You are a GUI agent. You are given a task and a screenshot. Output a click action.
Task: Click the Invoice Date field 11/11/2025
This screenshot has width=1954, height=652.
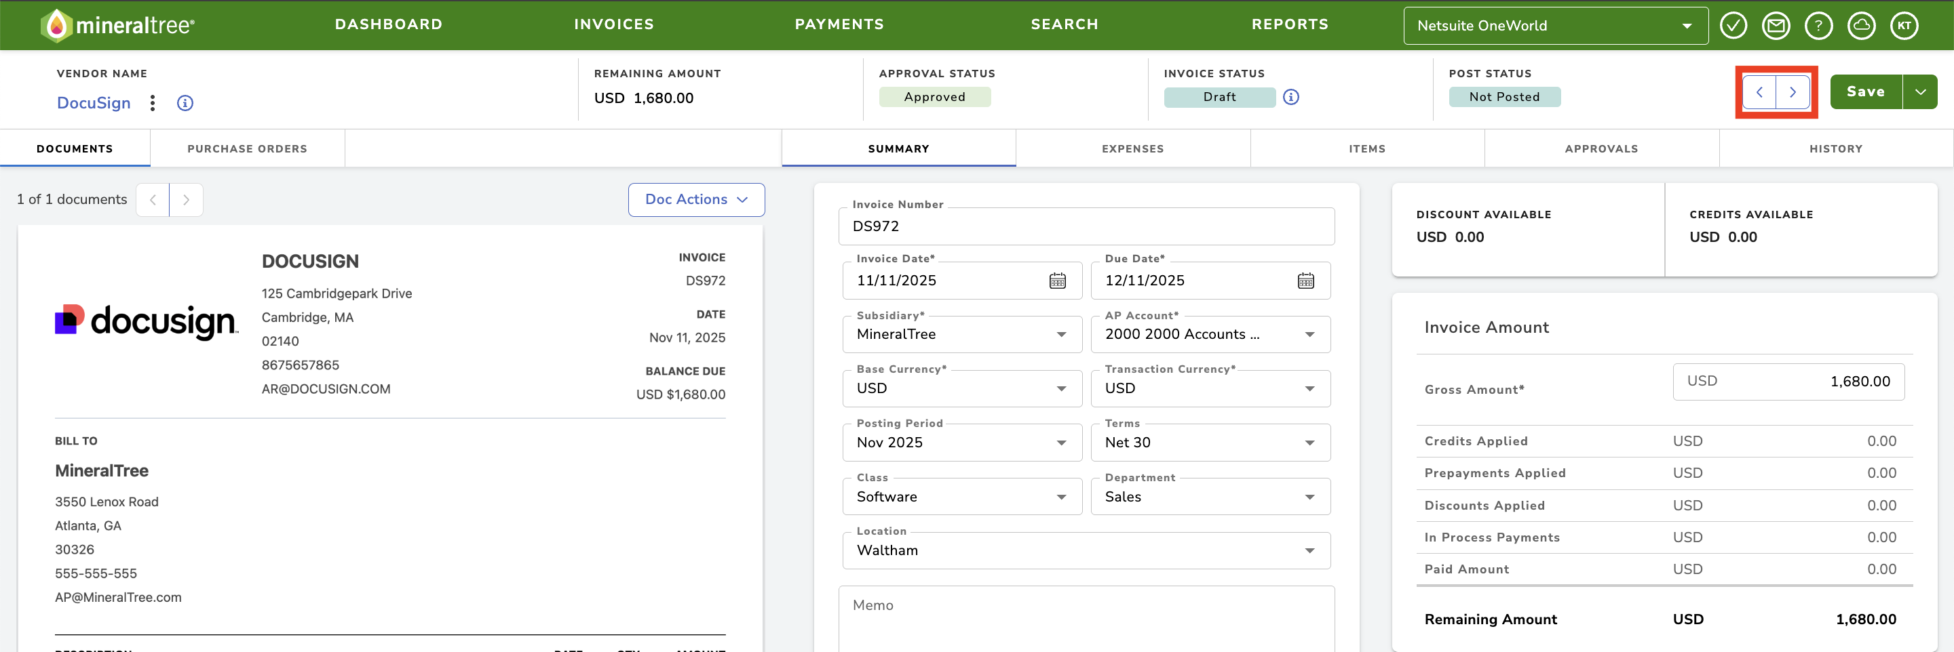coord(962,281)
